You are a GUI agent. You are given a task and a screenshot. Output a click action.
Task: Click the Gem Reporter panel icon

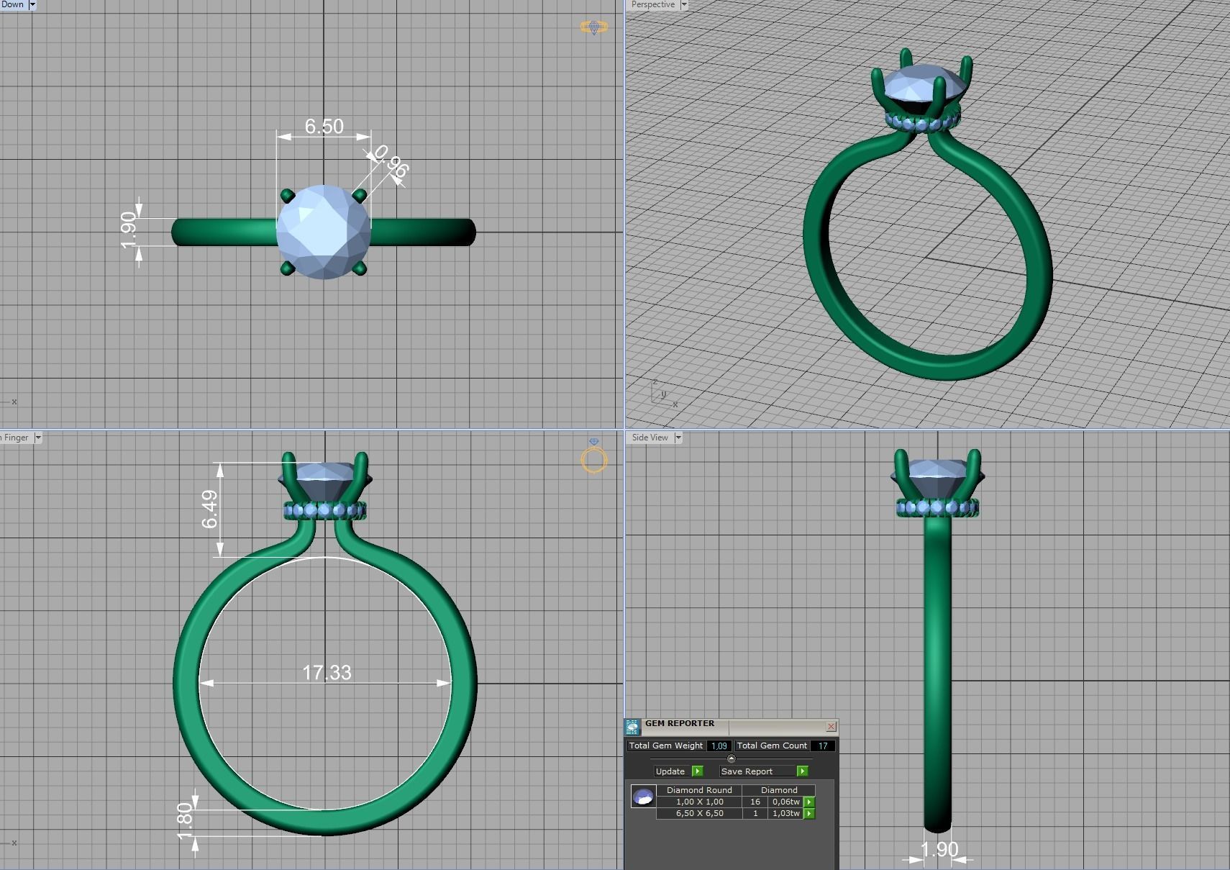632,727
